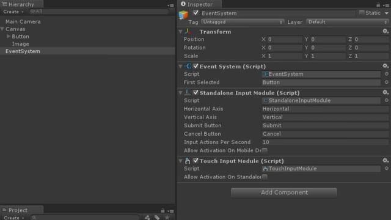Enable Allow Activation On Standalone
The image size is (391, 220).
[265, 177]
